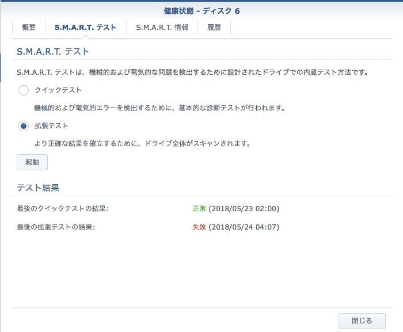Select the クイックテスト radio button

pyautogui.click(x=24, y=90)
